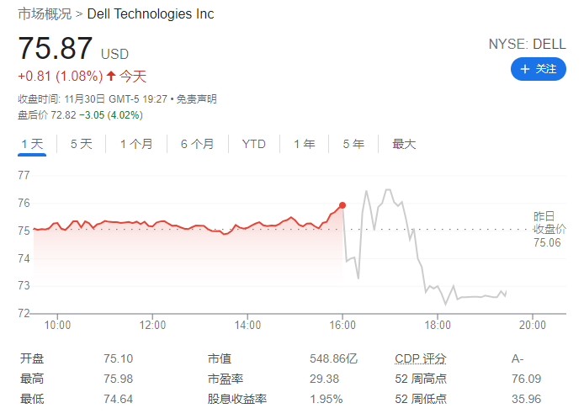Switch to the 最大 range tab
This screenshot has width=584, height=419.
(x=404, y=144)
